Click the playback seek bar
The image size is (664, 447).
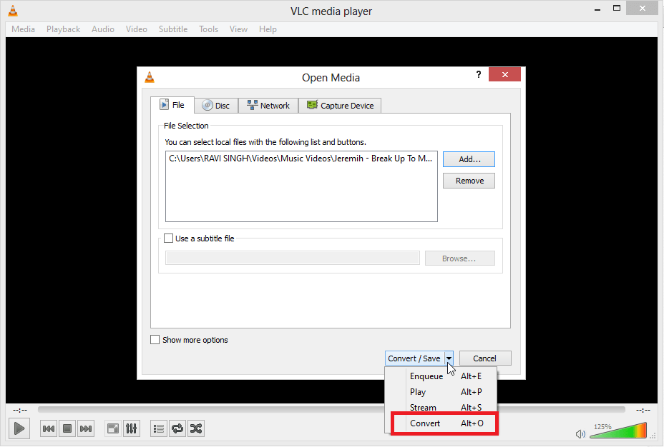(x=331, y=409)
